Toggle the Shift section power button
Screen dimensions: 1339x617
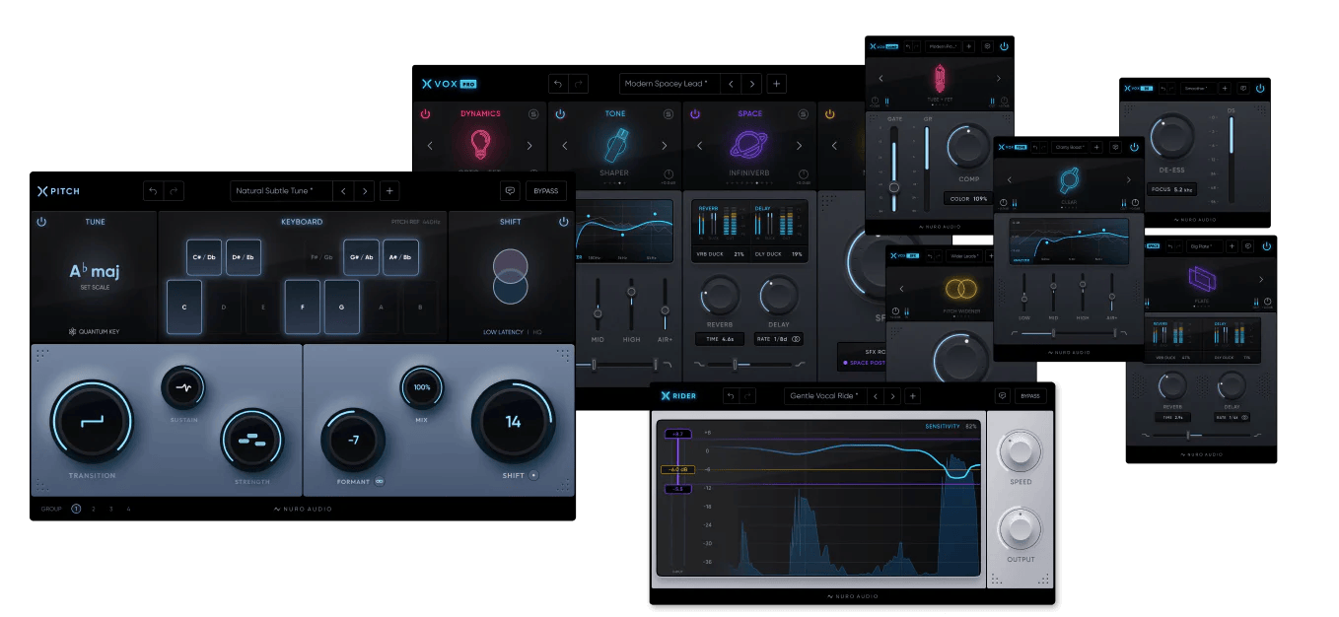[x=564, y=222]
